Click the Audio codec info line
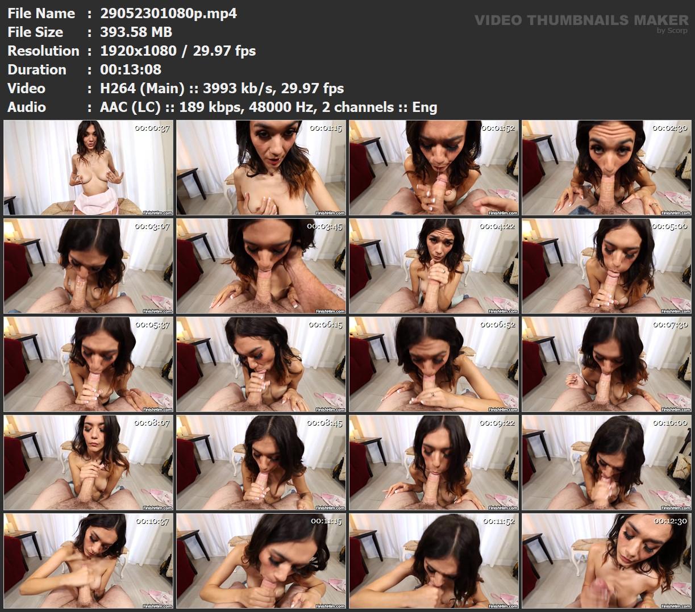 click(x=268, y=107)
